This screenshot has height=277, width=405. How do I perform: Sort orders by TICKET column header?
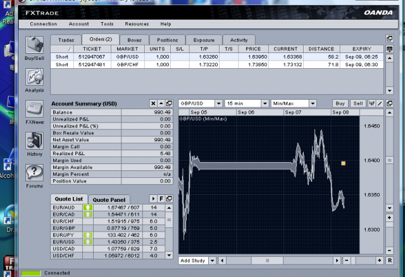pos(92,49)
